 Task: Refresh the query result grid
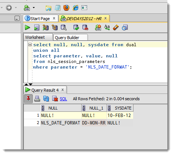(46, 99)
